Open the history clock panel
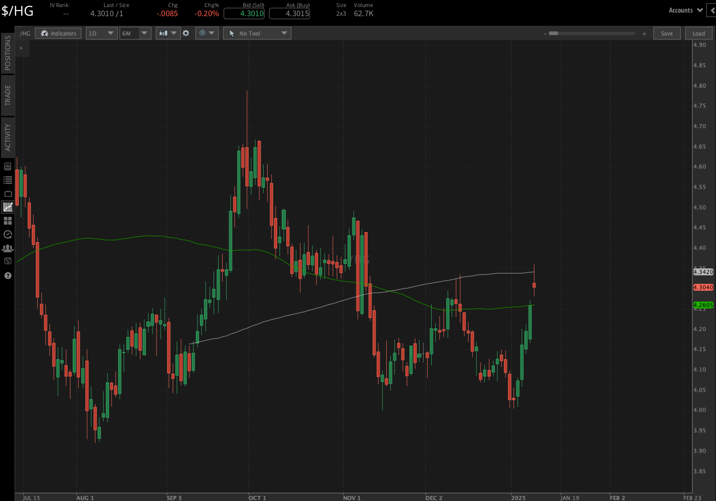The image size is (716, 501). [8, 234]
